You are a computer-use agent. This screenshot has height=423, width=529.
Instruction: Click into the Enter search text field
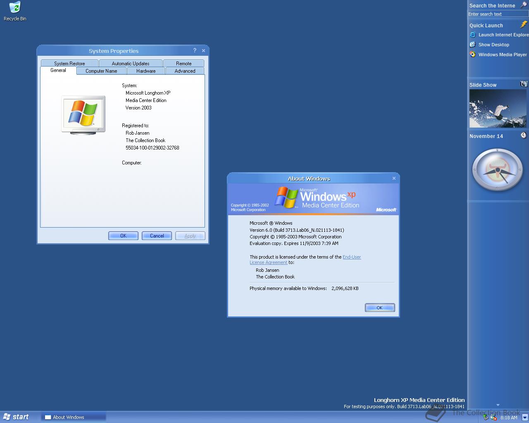coord(498,14)
